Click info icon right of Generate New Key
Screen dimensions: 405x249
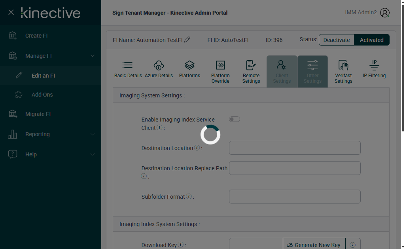(x=352, y=245)
